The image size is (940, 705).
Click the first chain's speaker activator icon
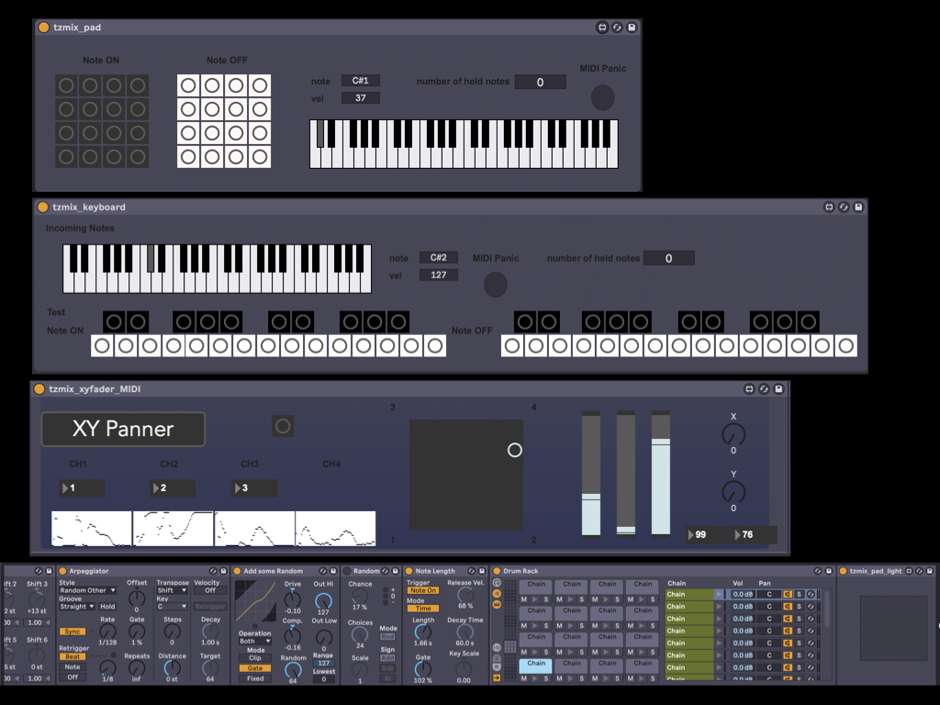coord(788,594)
